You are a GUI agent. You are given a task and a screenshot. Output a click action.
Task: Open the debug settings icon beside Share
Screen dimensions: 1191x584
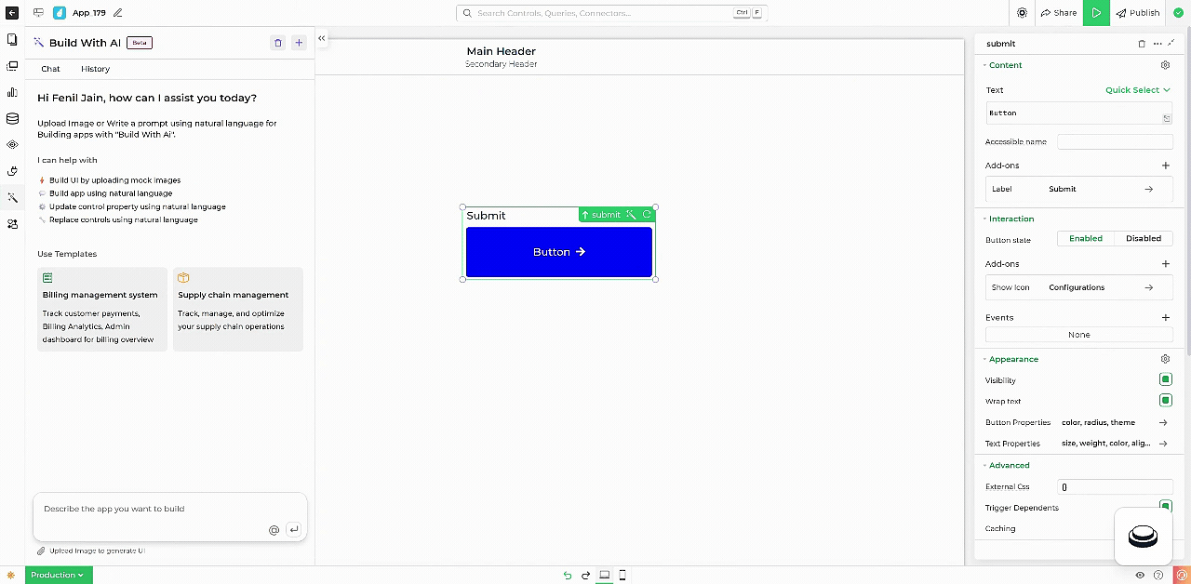pos(1022,13)
